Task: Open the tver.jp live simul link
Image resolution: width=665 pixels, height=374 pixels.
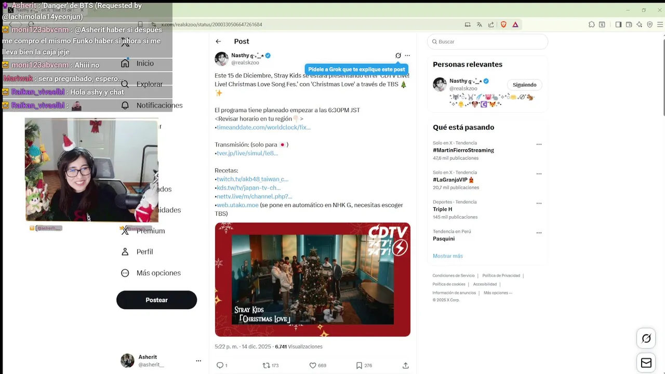Action: click(x=247, y=153)
